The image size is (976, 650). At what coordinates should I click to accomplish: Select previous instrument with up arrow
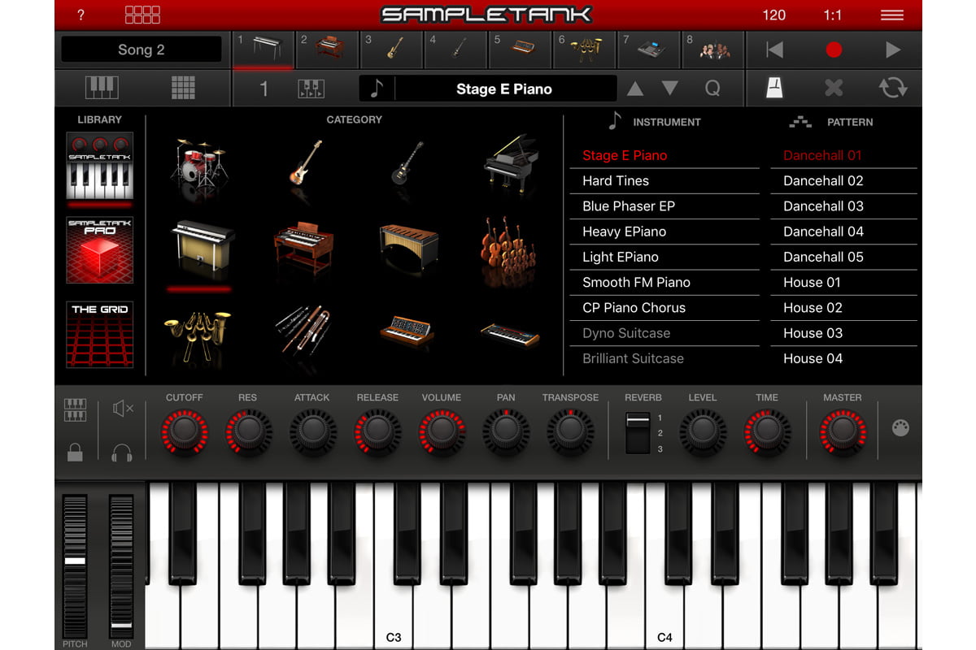(635, 89)
